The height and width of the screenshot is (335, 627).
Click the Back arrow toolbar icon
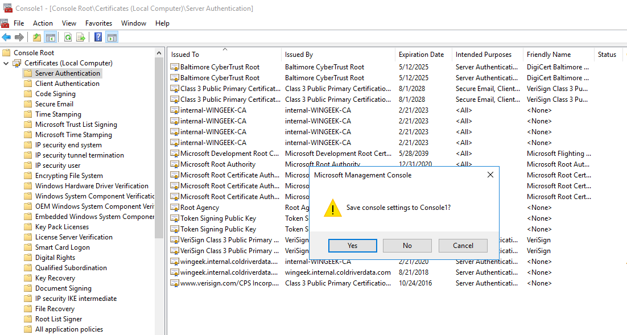tap(6, 38)
